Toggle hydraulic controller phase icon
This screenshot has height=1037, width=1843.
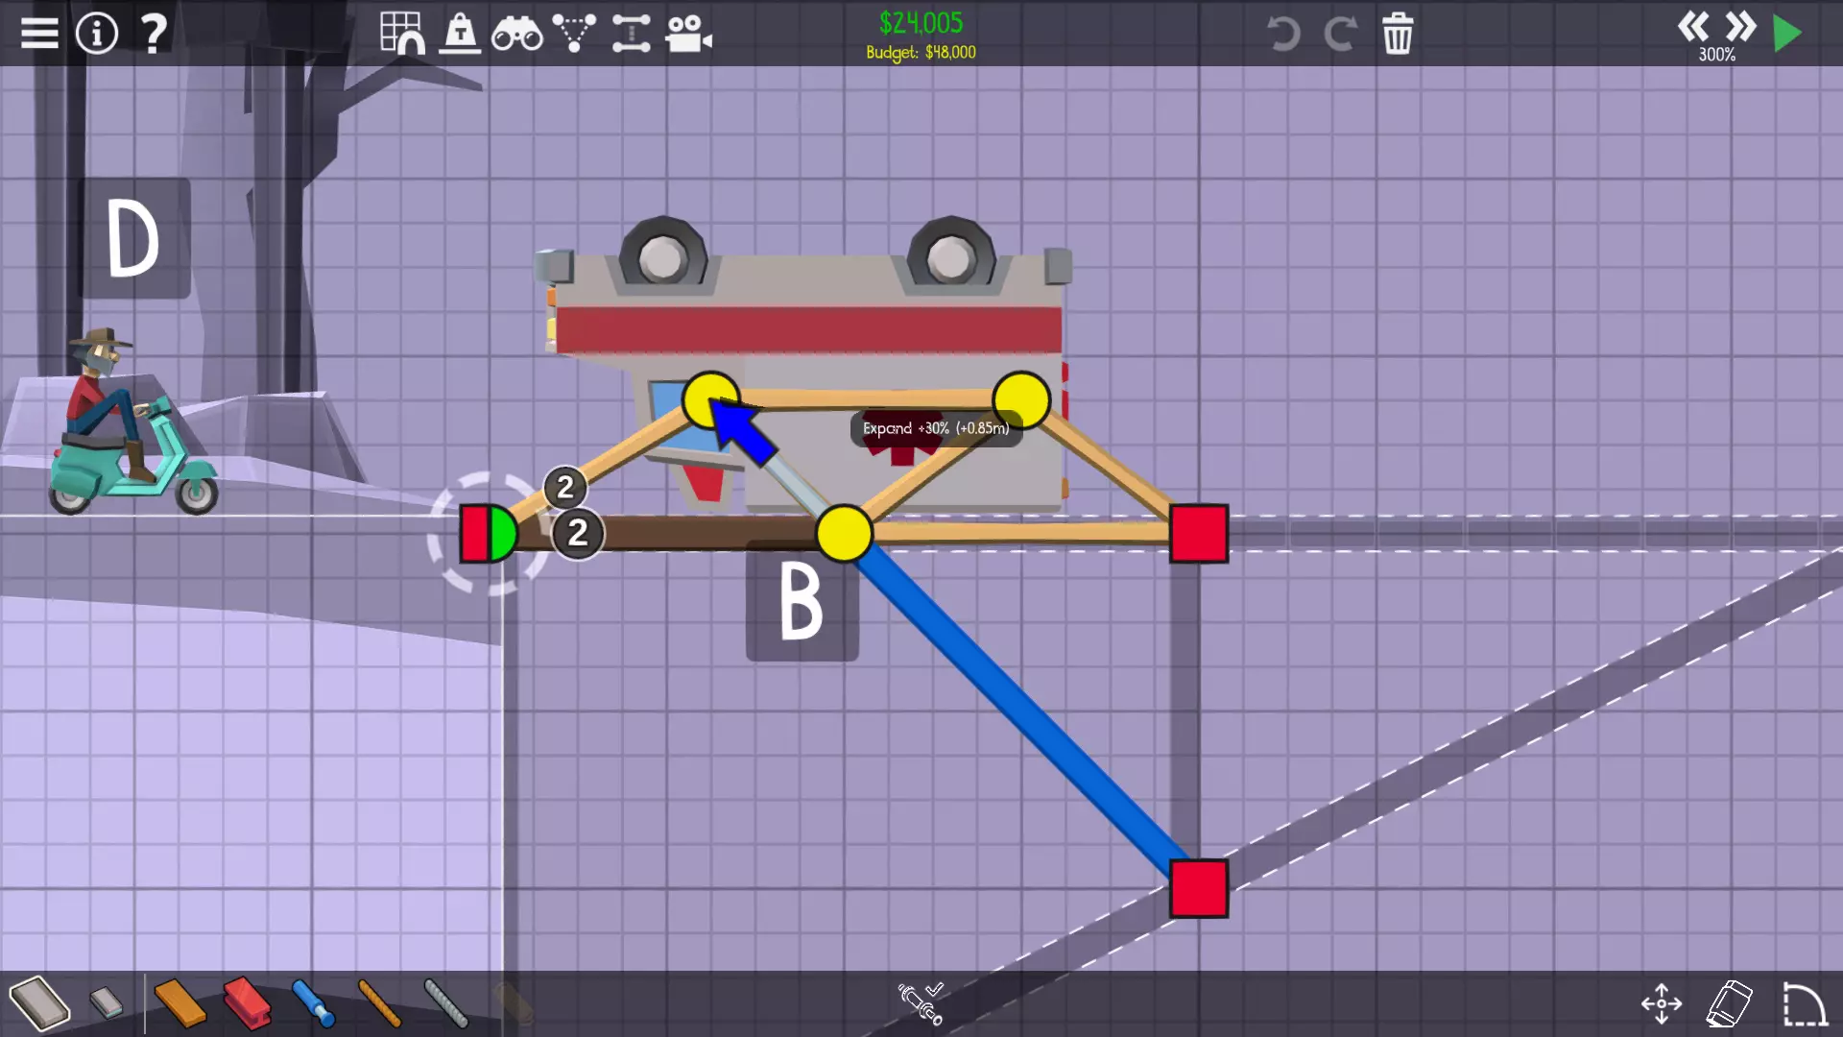(x=921, y=1002)
